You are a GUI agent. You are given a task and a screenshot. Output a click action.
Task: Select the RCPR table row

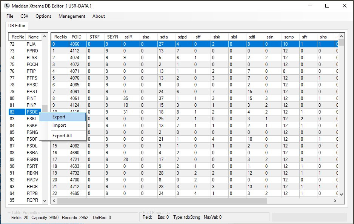(25, 200)
